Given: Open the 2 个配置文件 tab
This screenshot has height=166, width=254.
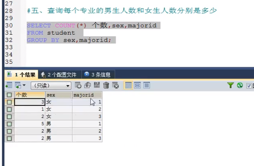Looking at the screenshot, I should tap(60, 75).
